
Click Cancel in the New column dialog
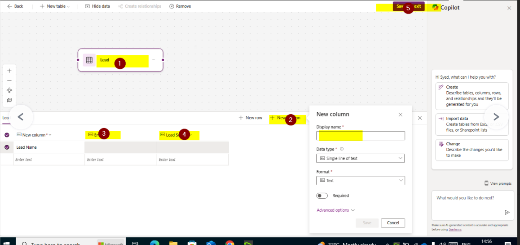[393, 223]
